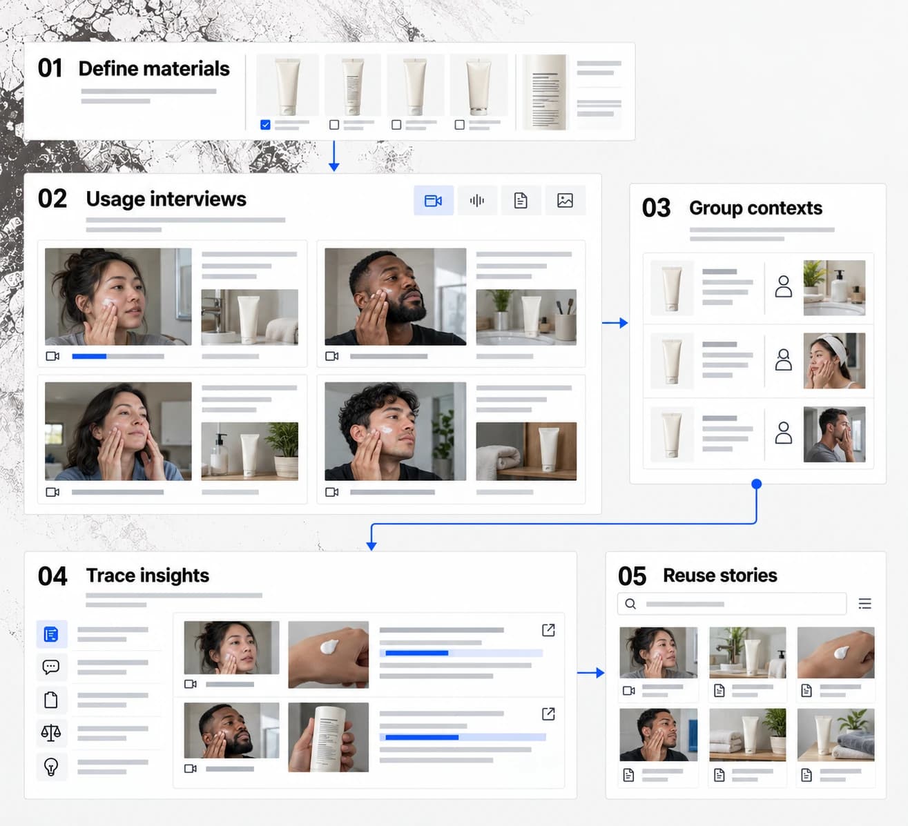Screen dimensions: 908x826
Task: Check the box under the text-labeled tube
Action: tap(334, 125)
